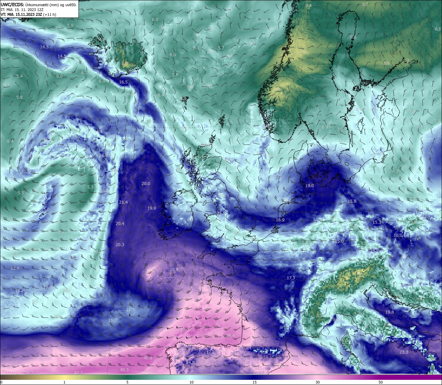Click the map value 16.0
The height and width of the screenshot is (385, 442).
point(398,235)
